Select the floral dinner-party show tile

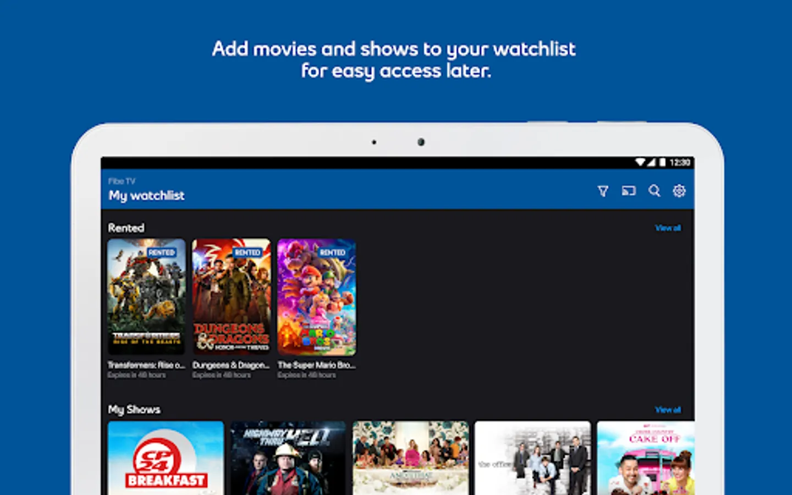point(410,458)
